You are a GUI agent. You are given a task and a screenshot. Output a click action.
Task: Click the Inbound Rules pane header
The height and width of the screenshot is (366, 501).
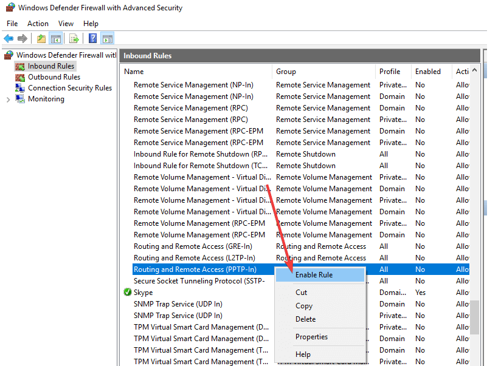click(x=300, y=55)
